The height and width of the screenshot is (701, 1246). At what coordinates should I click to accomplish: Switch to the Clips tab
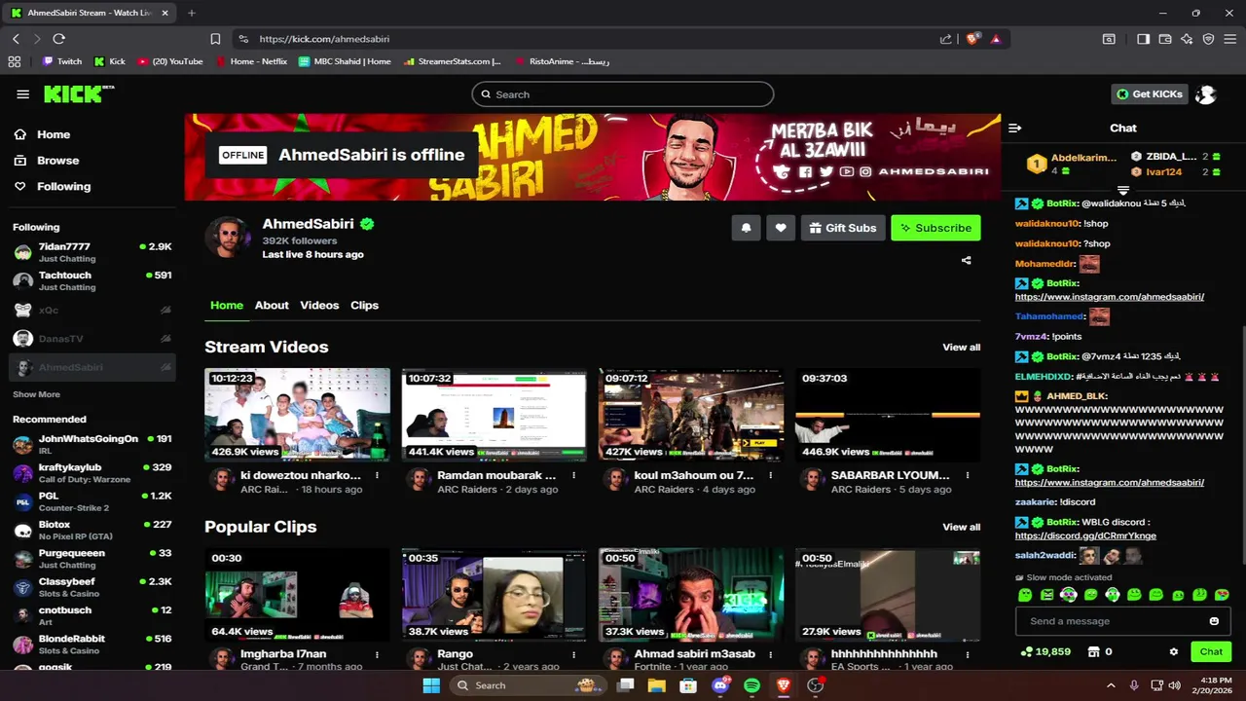[x=364, y=305]
